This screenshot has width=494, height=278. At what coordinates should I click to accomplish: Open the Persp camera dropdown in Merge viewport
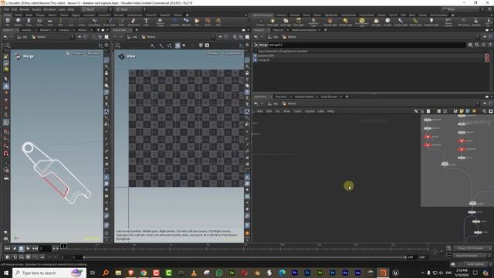click(x=77, y=53)
